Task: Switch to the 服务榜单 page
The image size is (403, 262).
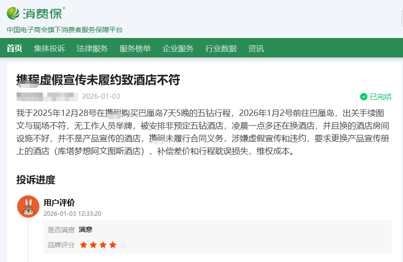Action: click(x=135, y=48)
